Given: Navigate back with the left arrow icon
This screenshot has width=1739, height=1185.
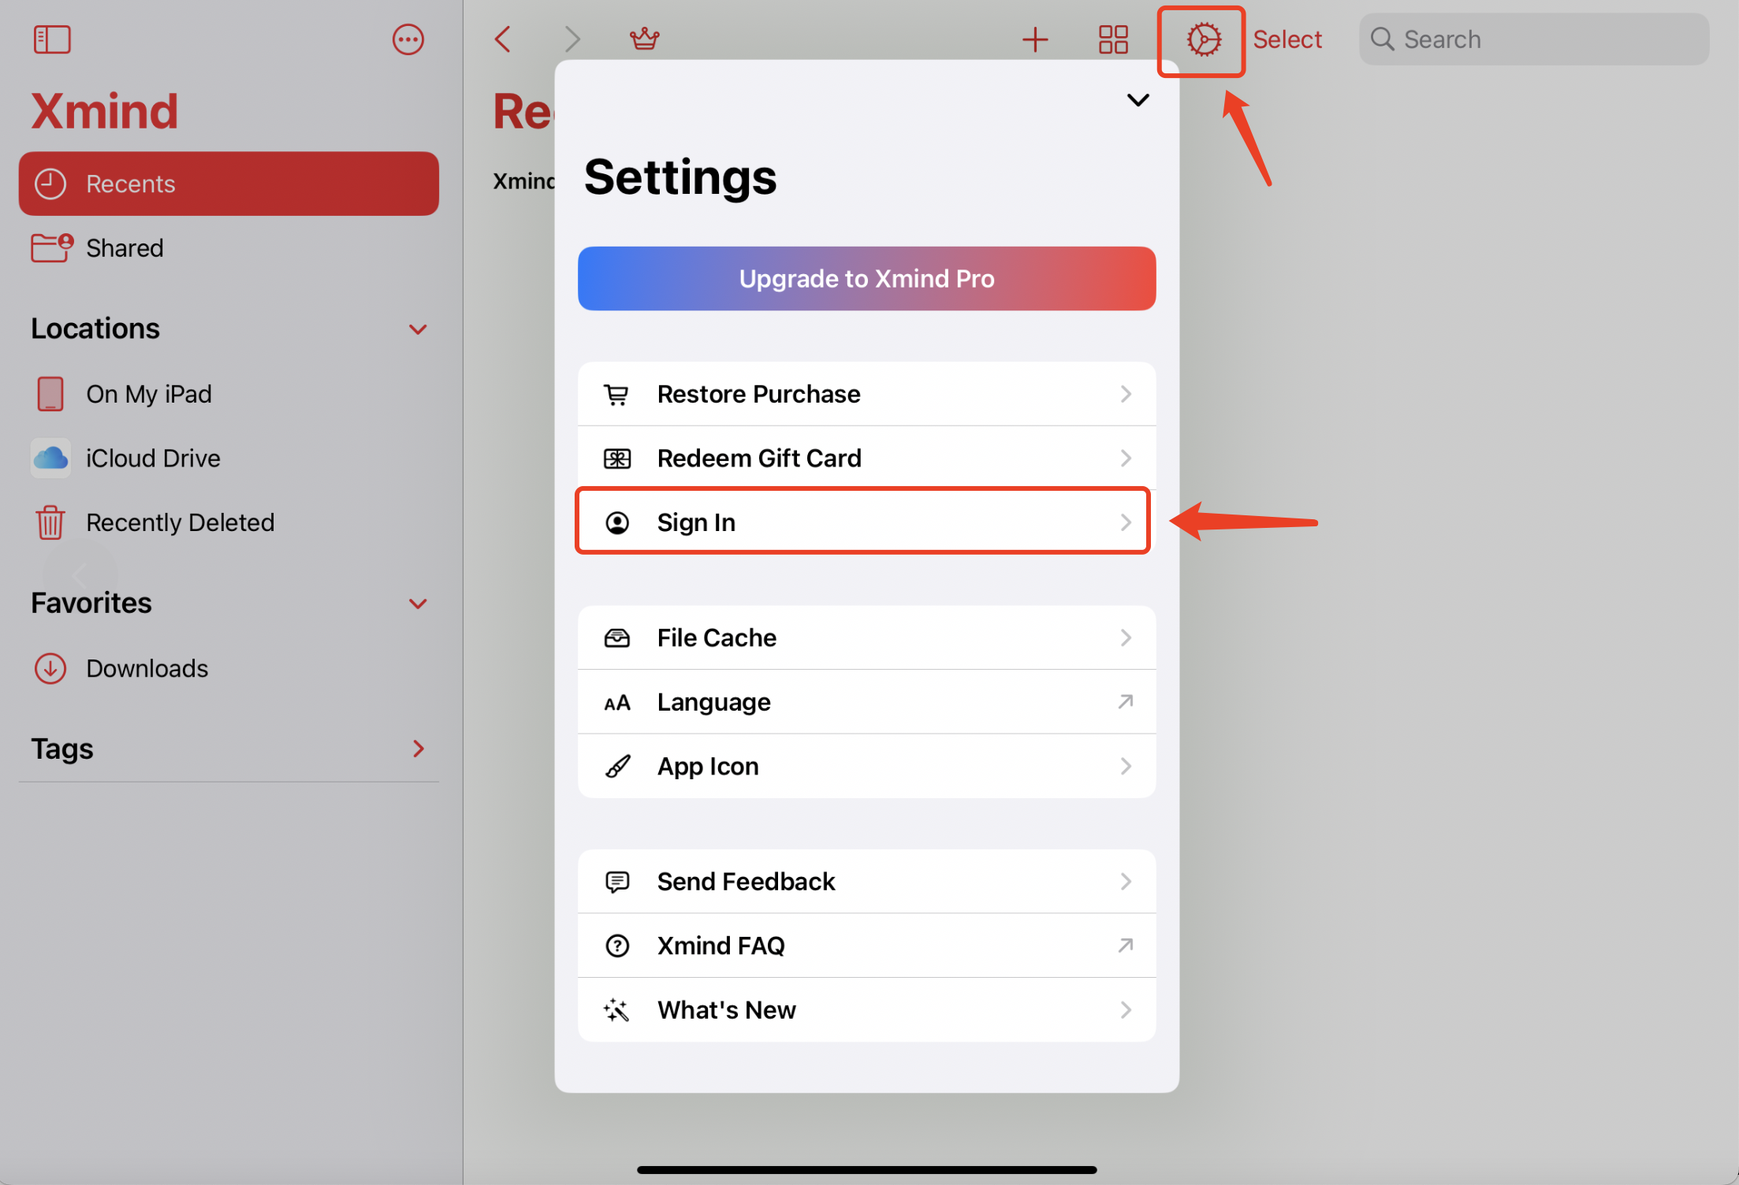Looking at the screenshot, I should click(x=502, y=39).
